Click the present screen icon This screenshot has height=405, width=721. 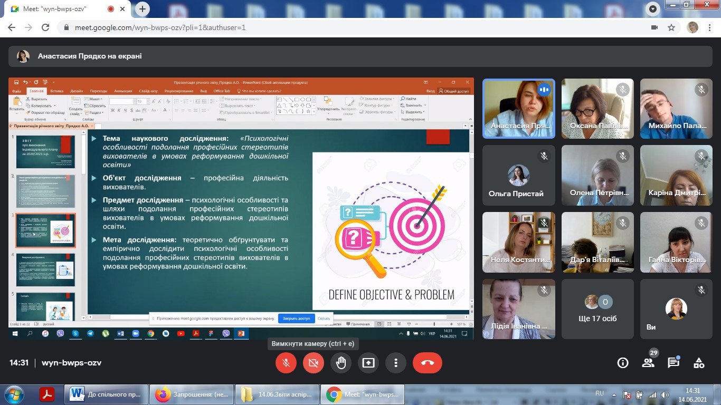[x=368, y=363]
